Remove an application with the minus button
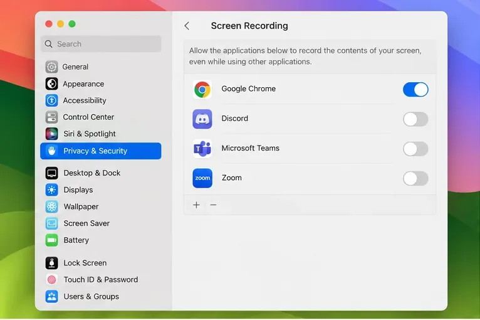This screenshot has height=320, width=480. click(x=213, y=205)
